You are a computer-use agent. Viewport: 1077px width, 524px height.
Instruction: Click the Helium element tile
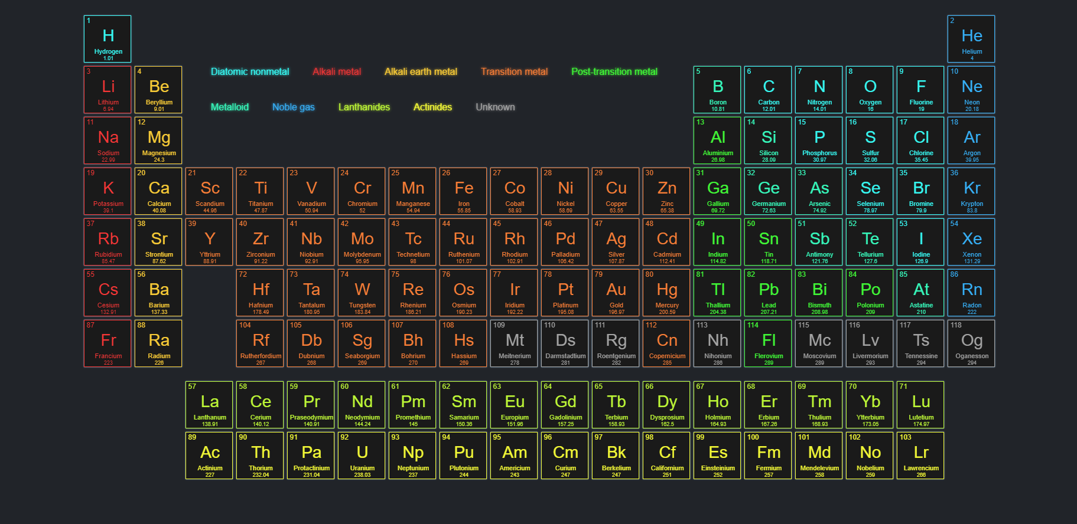coord(971,39)
